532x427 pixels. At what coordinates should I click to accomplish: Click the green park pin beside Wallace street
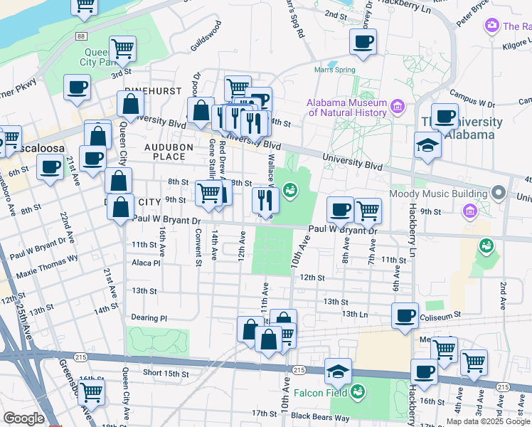[x=290, y=191]
